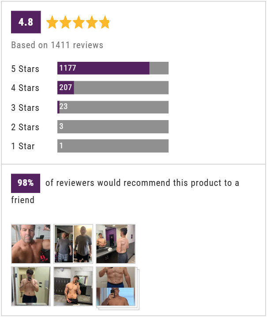Filter reviews by the 5 Stars bar
267x317 pixels.
(x=113, y=68)
